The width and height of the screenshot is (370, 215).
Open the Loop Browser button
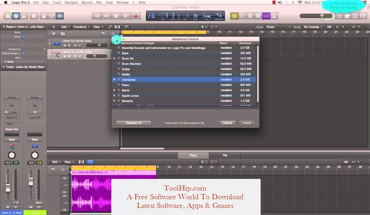point(355,16)
